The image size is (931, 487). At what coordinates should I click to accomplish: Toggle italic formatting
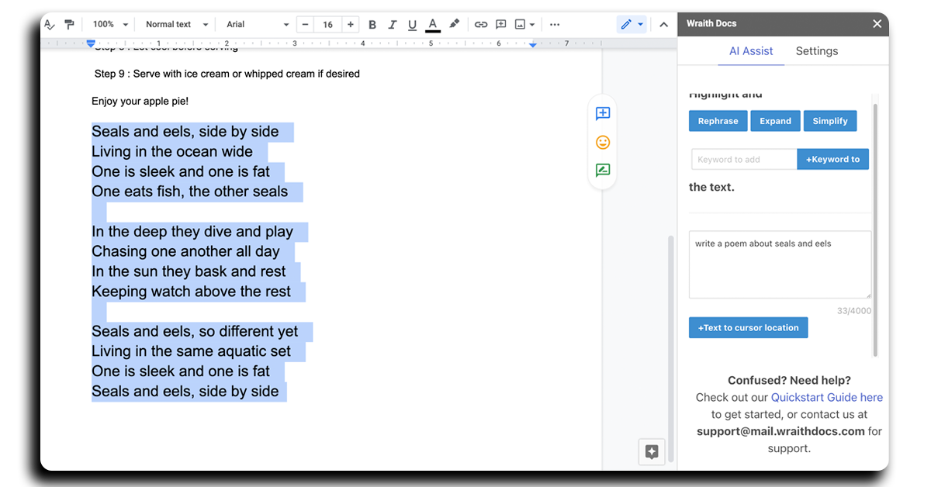[x=393, y=25]
